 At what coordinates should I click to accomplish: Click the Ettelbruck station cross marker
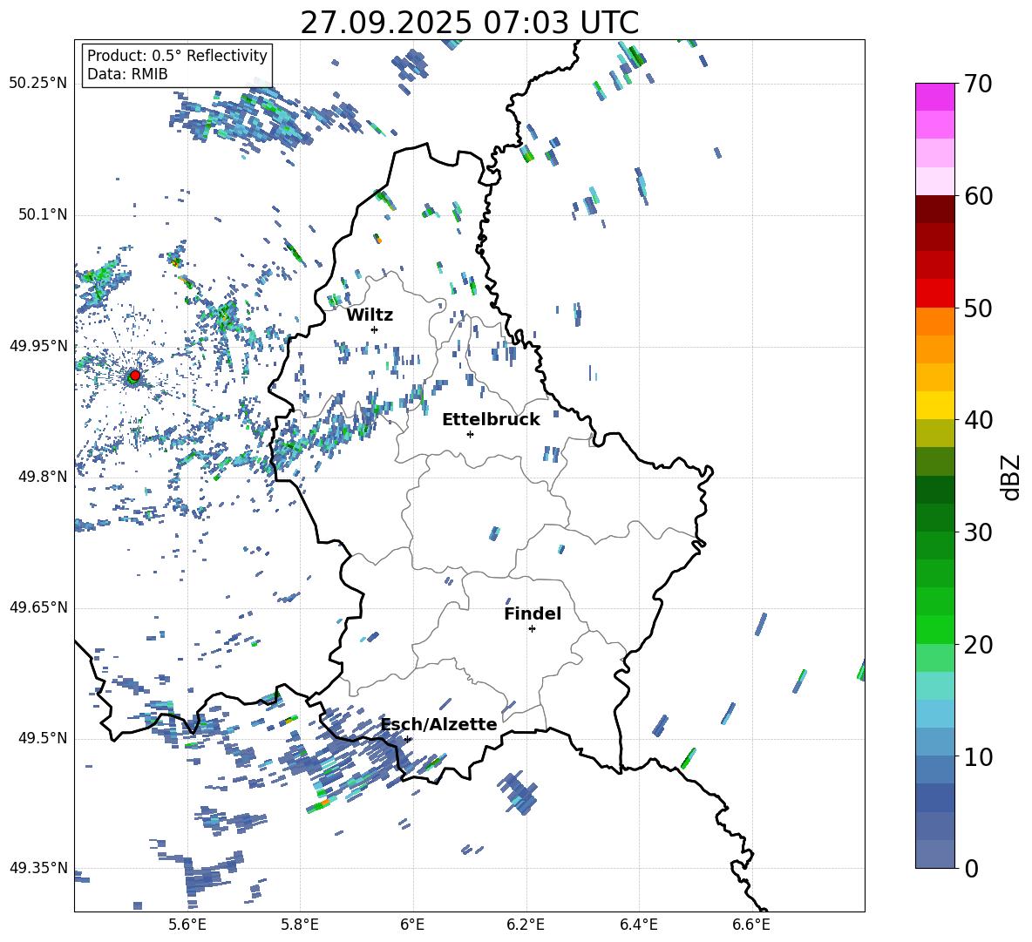coord(470,434)
